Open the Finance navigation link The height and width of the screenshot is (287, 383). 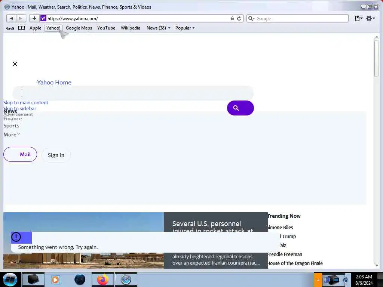13,118
